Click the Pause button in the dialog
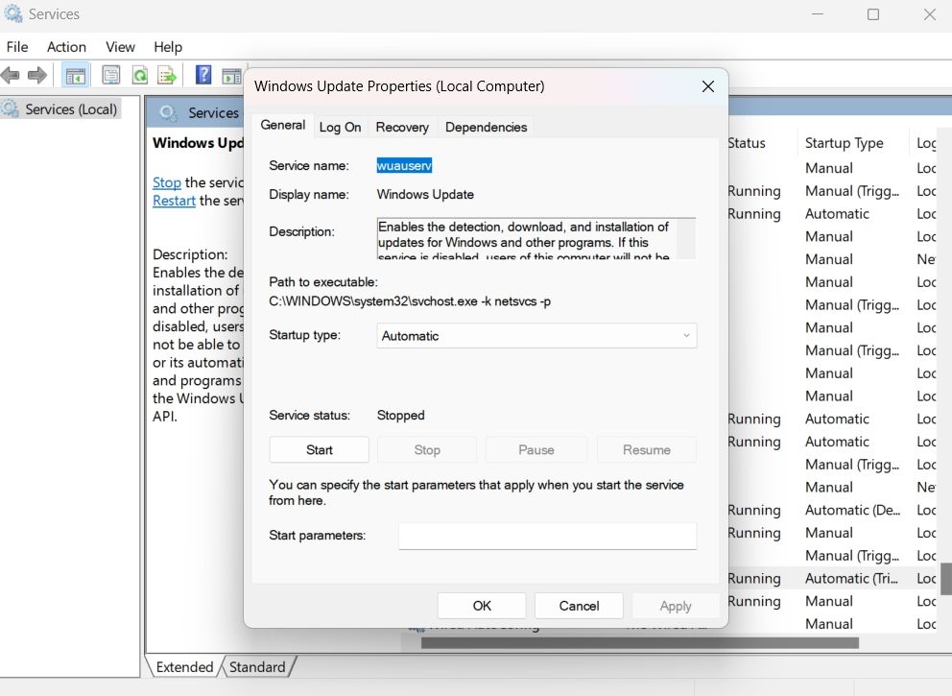The height and width of the screenshot is (696, 952). pos(536,450)
